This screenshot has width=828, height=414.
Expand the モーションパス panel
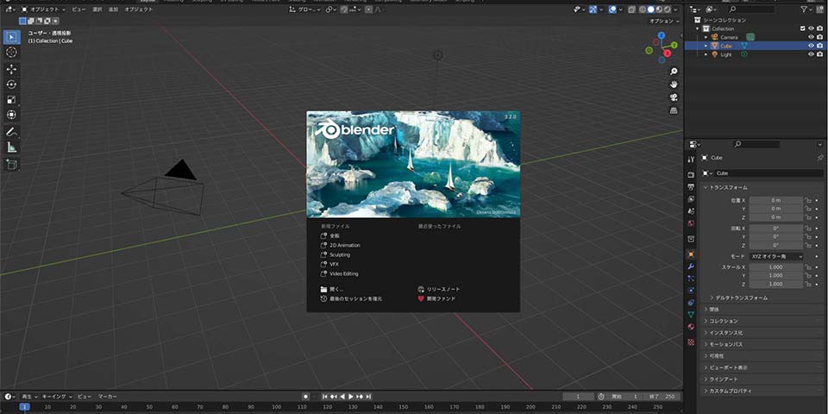pyautogui.click(x=725, y=344)
